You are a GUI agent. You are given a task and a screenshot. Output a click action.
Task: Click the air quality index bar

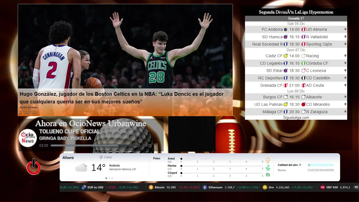pos(321,165)
